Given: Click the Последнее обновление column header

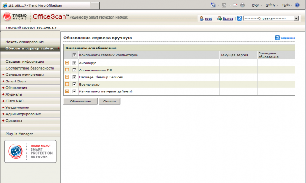Looking at the screenshot, I should [x=276, y=55].
